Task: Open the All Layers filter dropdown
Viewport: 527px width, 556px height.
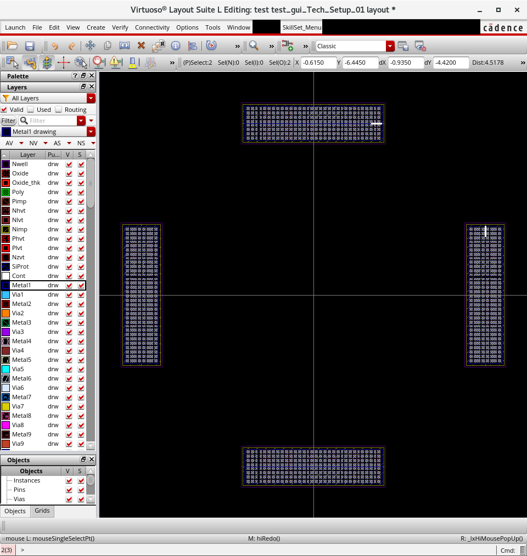Action: pyautogui.click(x=91, y=98)
